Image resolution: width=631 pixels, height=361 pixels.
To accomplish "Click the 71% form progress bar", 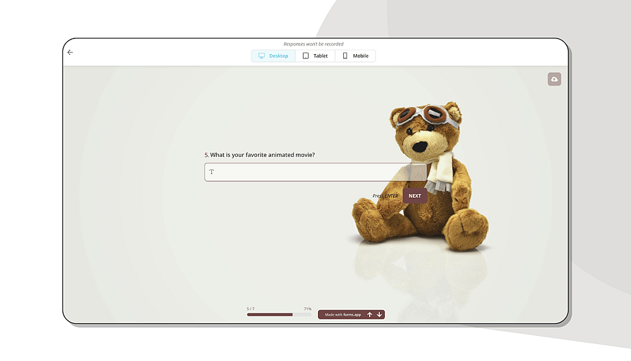I will [x=279, y=315].
